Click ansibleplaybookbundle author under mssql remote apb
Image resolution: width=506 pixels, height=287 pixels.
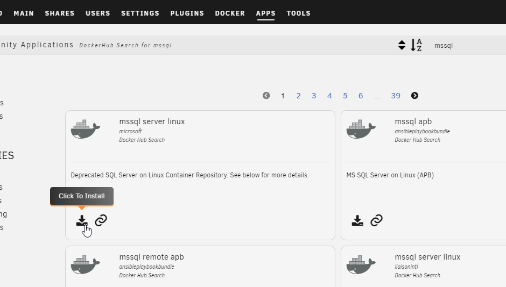(x=146, y=267)
